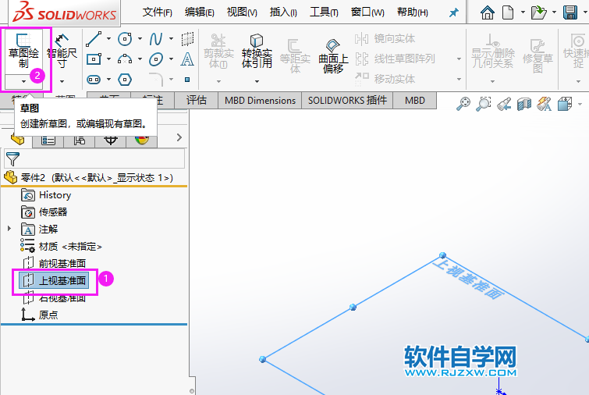Select the Polygon sketch tool
The height and width of the screenshot is (395, 589).
[125, 80]
